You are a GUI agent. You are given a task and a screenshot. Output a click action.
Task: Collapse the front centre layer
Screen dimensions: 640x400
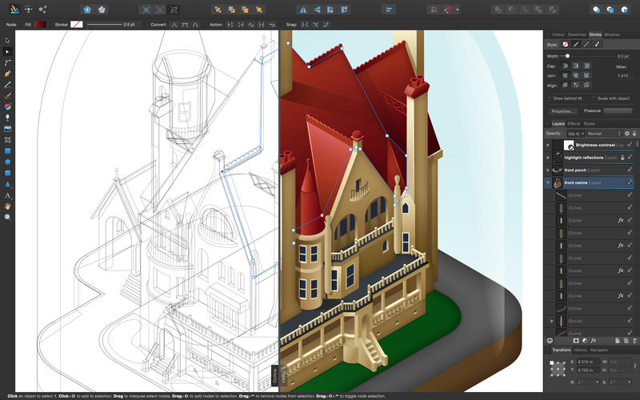(548, 183)
